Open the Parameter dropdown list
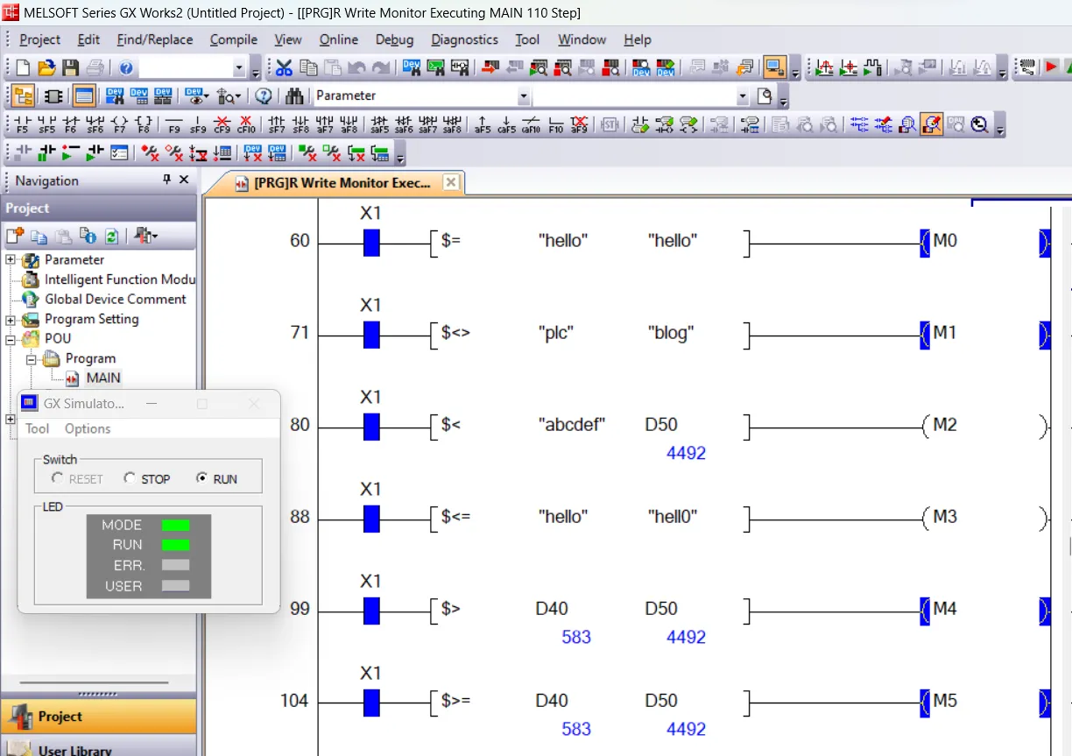This screenshot has height=756, width=1072. (523, 95)
